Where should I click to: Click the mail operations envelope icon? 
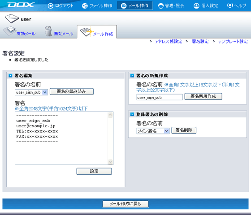pos(124,6)
